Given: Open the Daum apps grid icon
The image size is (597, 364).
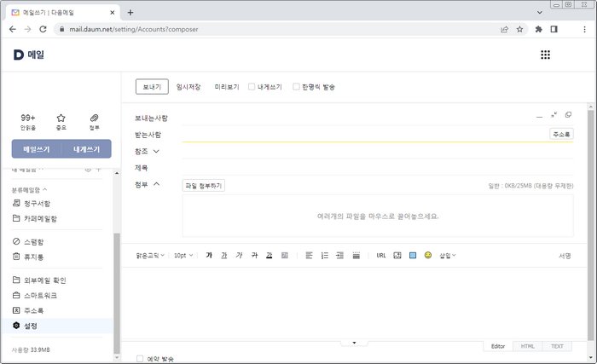Looking at the screenshot, I should (545, 55).
